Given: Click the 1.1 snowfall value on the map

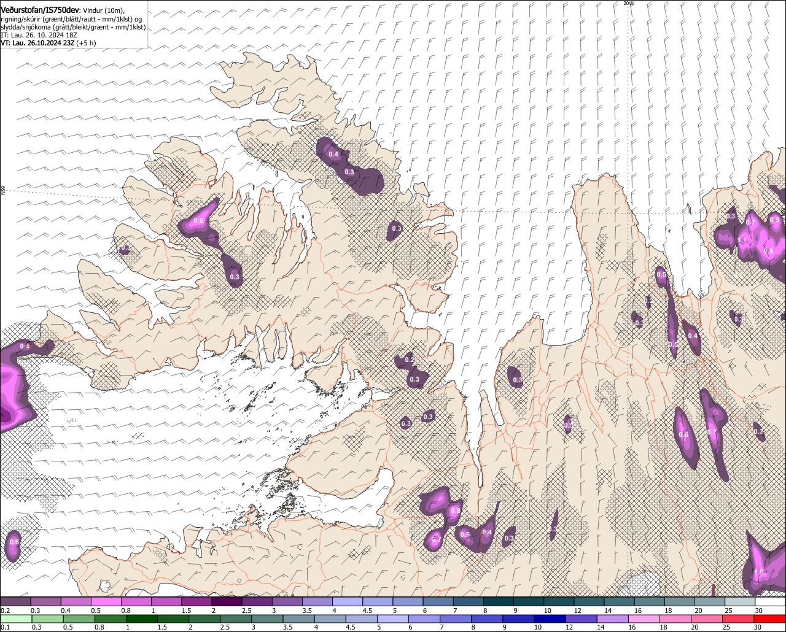Looking at the screenshot, I should tap(742, 241).
